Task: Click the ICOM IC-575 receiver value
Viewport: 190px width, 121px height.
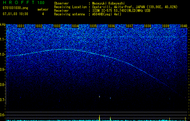Action: pyautogui.click(x=121, y=11)
